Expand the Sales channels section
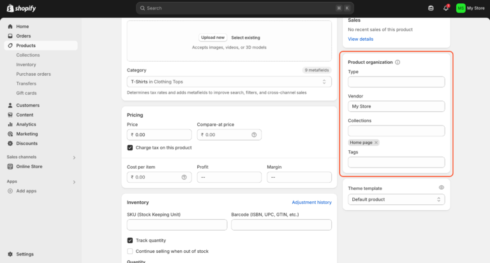490x263 pixels. coord(74,157)
